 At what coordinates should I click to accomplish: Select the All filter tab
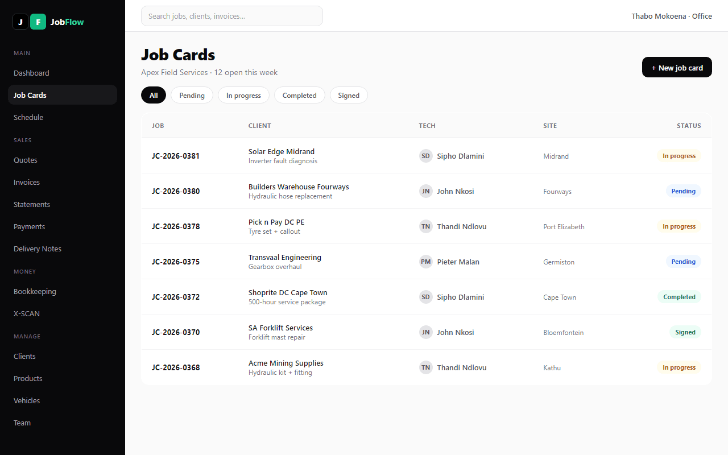pyautogui.click(x=154, y=95)
